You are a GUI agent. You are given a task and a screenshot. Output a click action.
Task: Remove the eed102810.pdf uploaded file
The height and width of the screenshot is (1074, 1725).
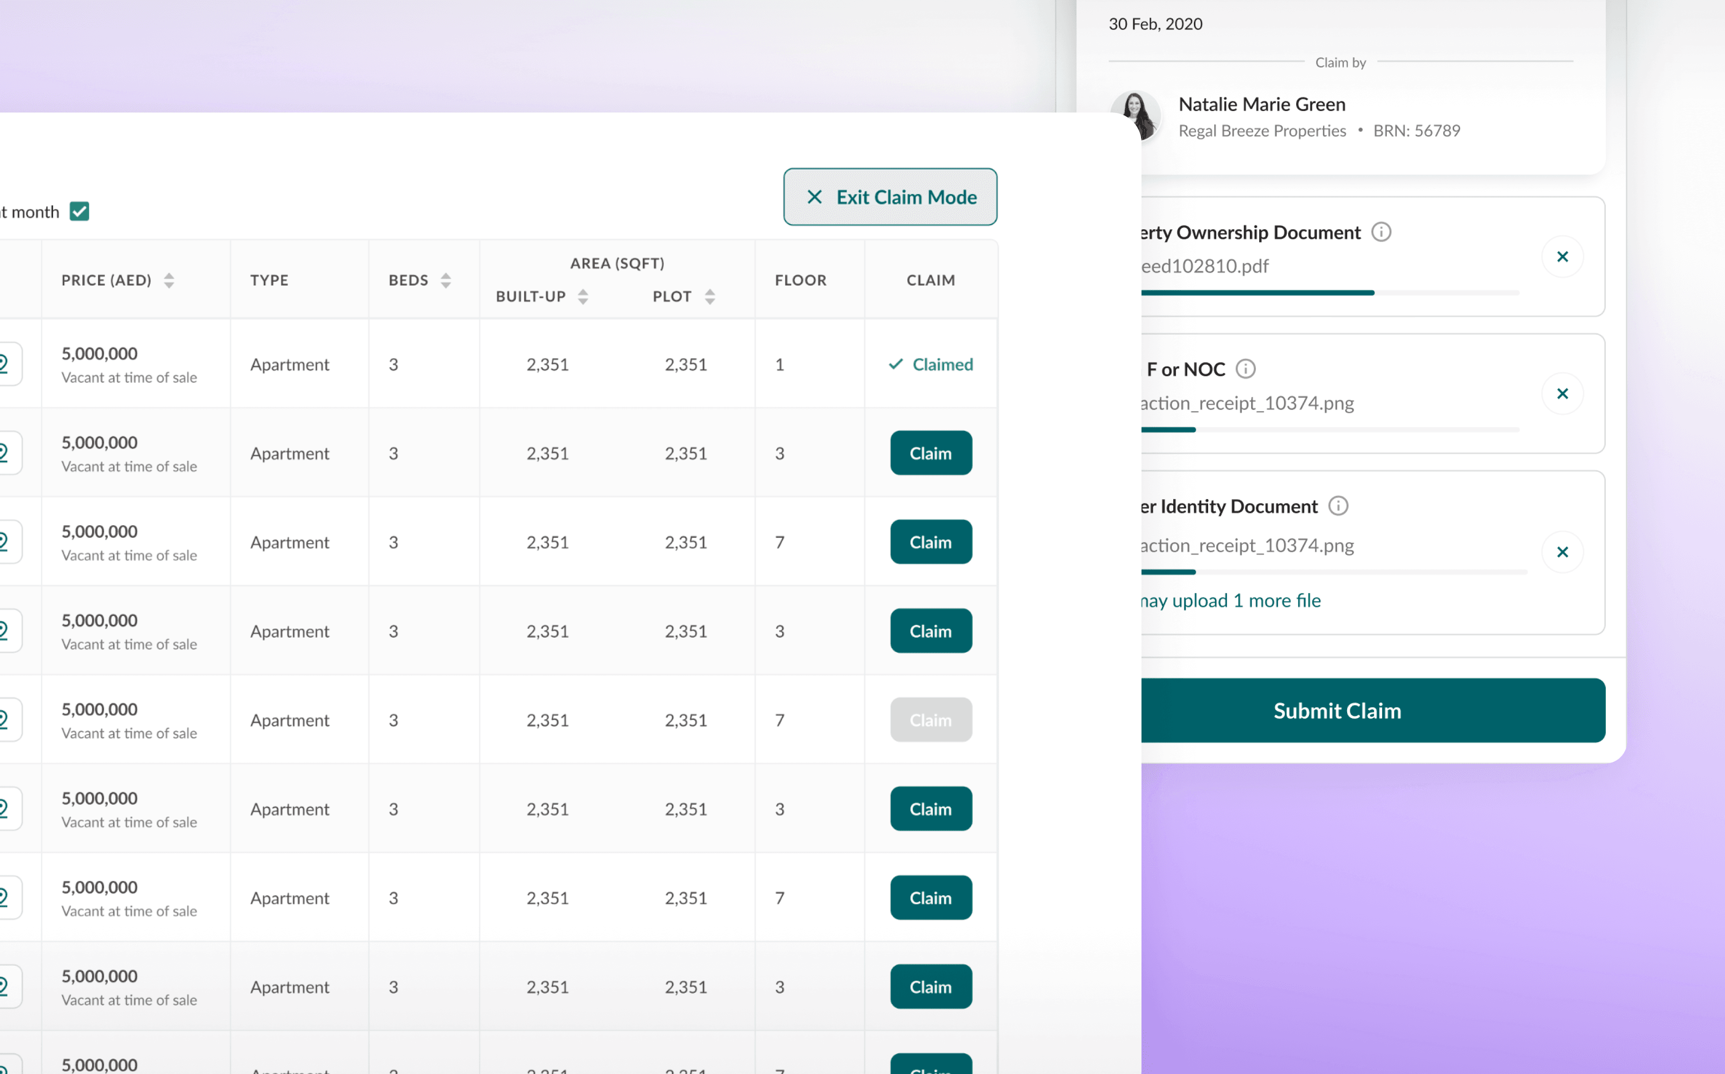coord(1561,256)
